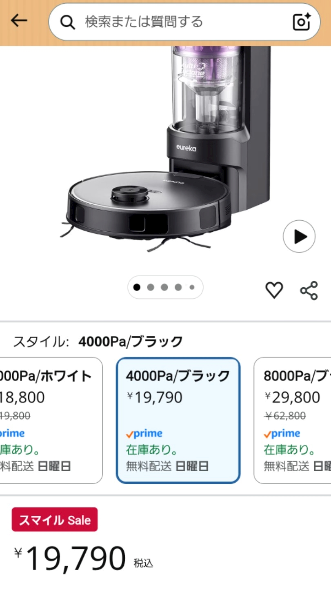Tap the share icon
331x592 pixels.
[309, 290]
